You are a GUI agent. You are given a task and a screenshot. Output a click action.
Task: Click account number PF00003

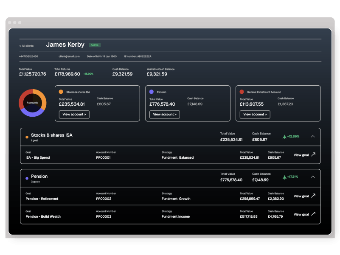tap(104, 217)
